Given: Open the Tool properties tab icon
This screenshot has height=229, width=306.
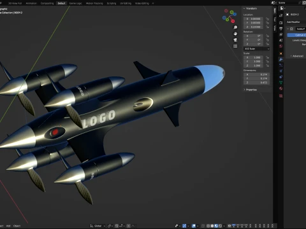Looking at the screenshot, I should click(281, 15).
